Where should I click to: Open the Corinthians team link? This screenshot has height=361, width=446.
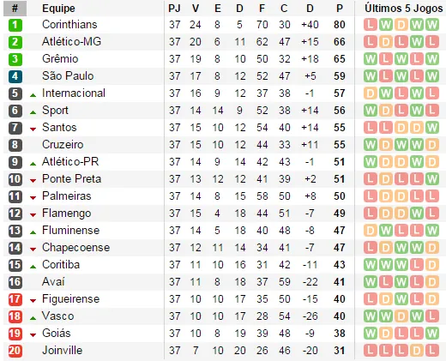coord(69,25)
